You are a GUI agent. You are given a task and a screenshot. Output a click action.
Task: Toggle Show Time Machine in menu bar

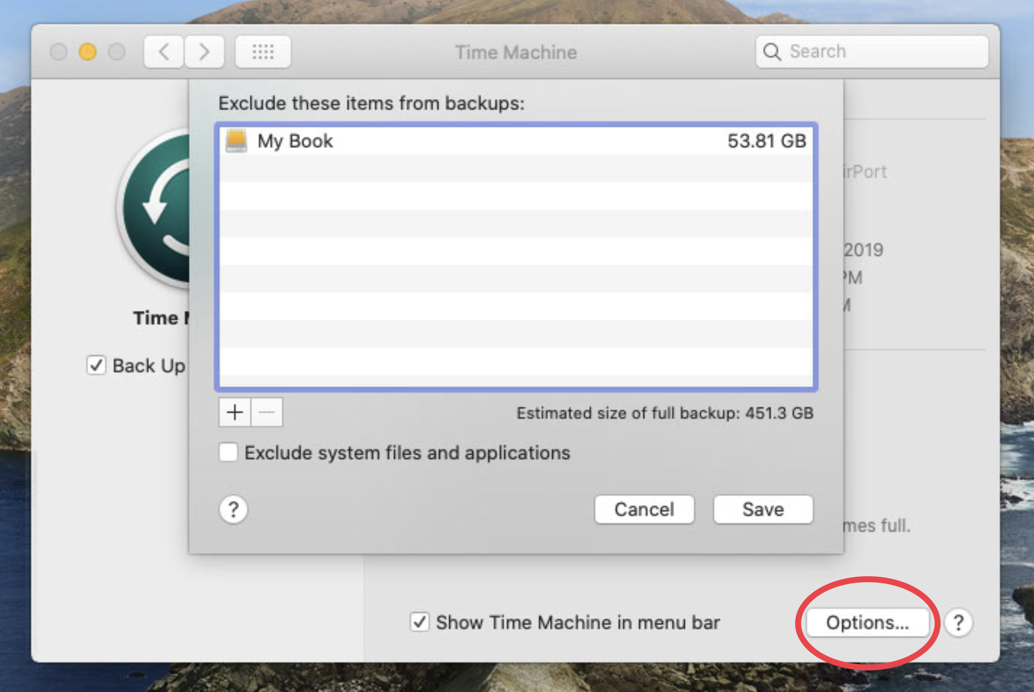tap(419, 622)
